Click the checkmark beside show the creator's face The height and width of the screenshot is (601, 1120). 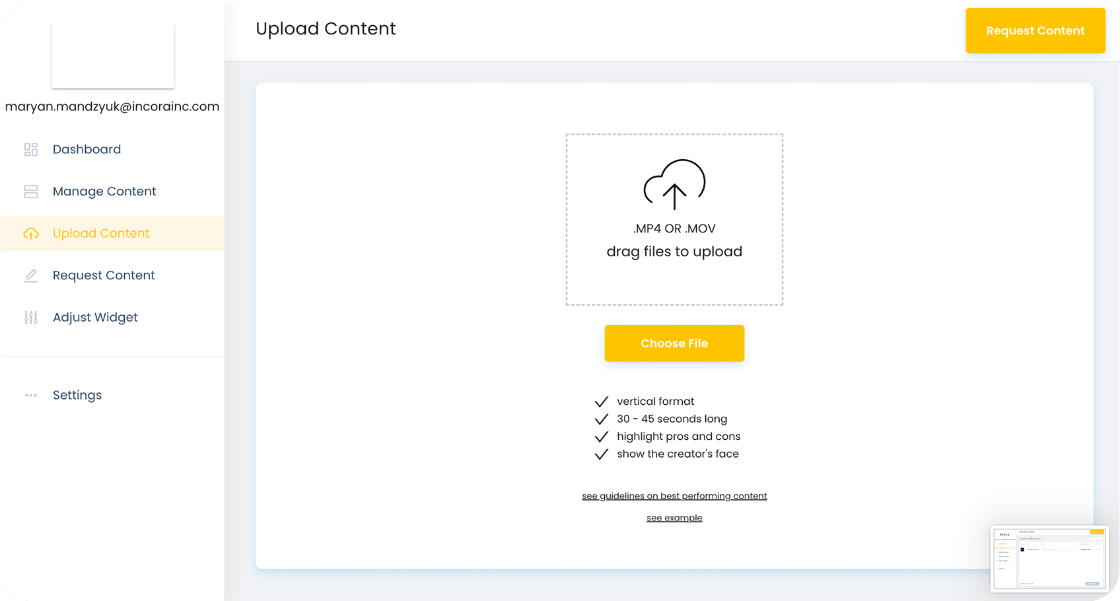point(601,454)
